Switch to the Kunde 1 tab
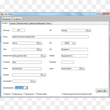 coord(5,23)
